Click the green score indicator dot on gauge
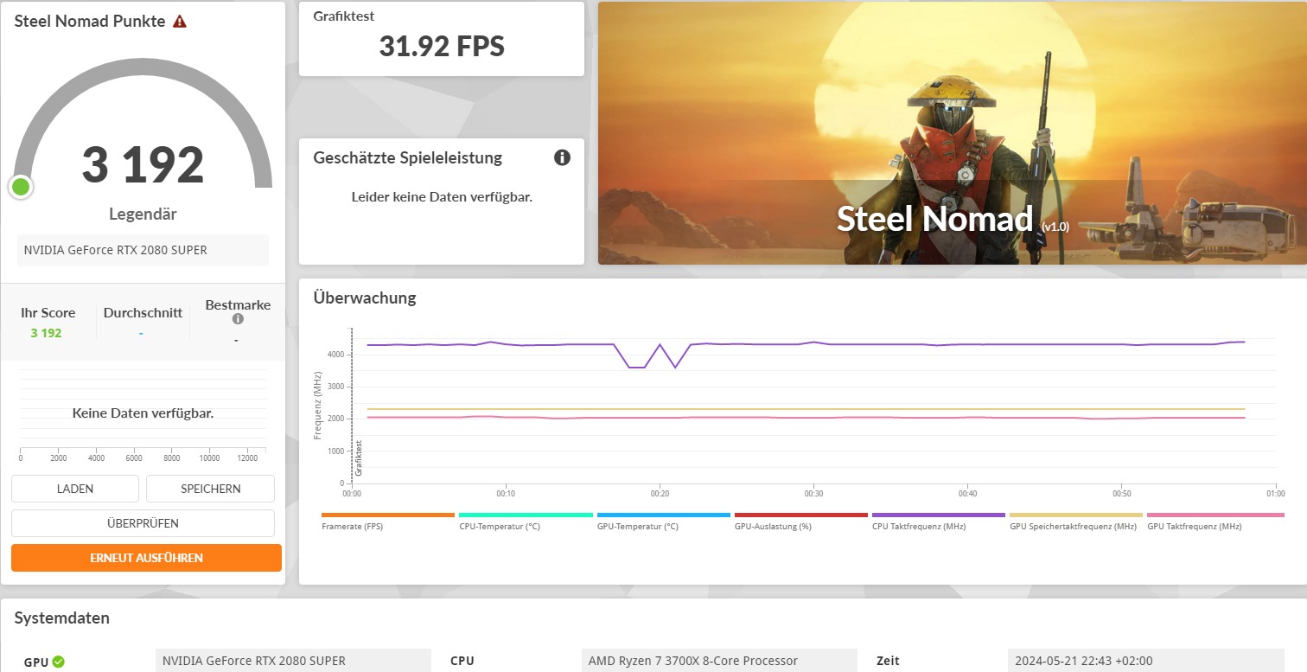1307x672 pixels. pyautogui.click(x=21, y=186)
